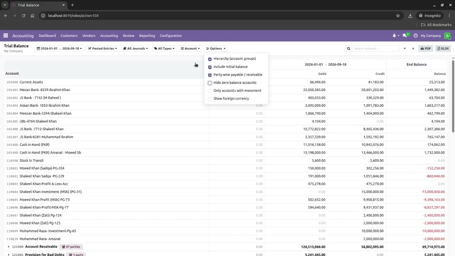Open the Odoo apps grid menu
The width and height of the screenshot is (455, 256).
click(x=6, y=36)
